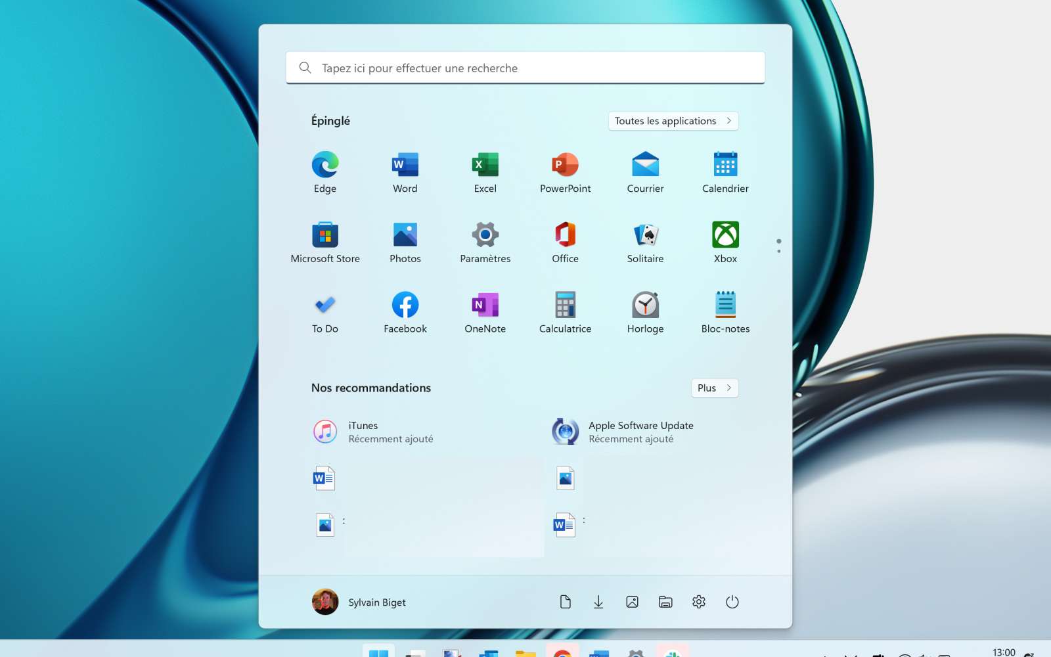Launch Bloc-notes

[726, 313]
